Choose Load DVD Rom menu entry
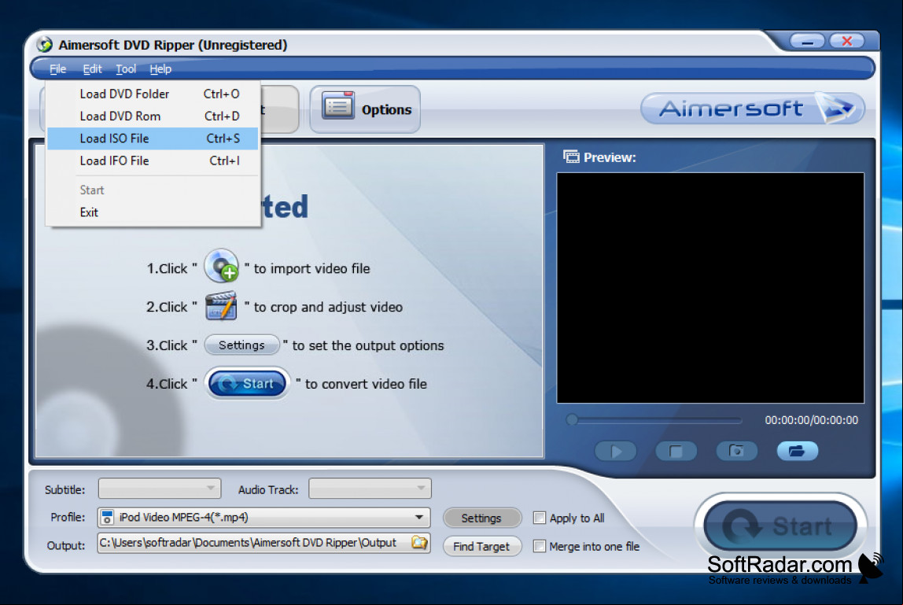 (x=153, y=116)
